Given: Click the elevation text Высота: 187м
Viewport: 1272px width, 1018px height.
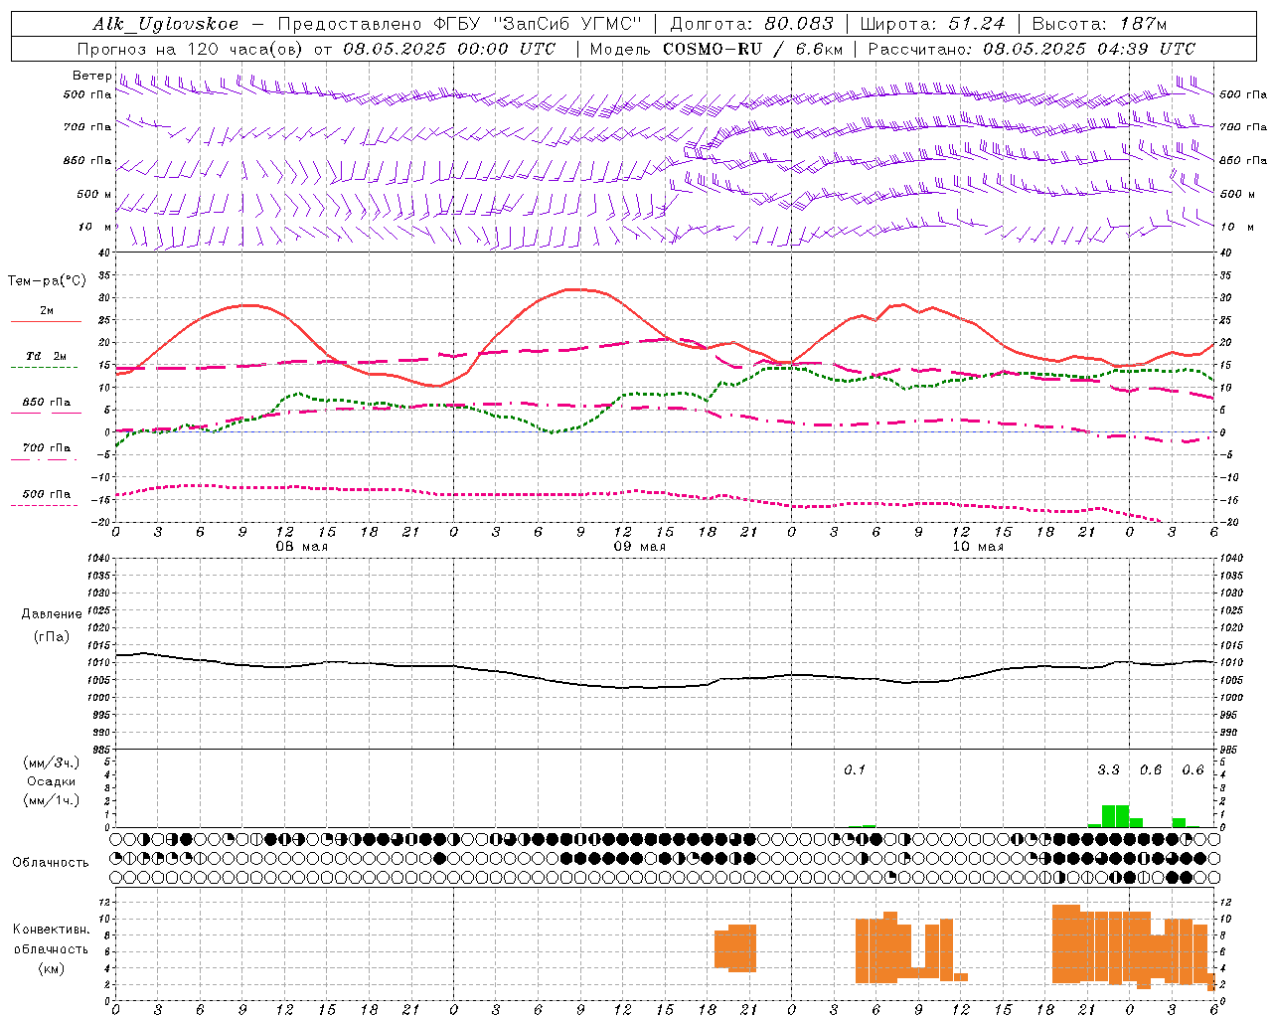Looking at the screenshot, I should [1099, 24].
